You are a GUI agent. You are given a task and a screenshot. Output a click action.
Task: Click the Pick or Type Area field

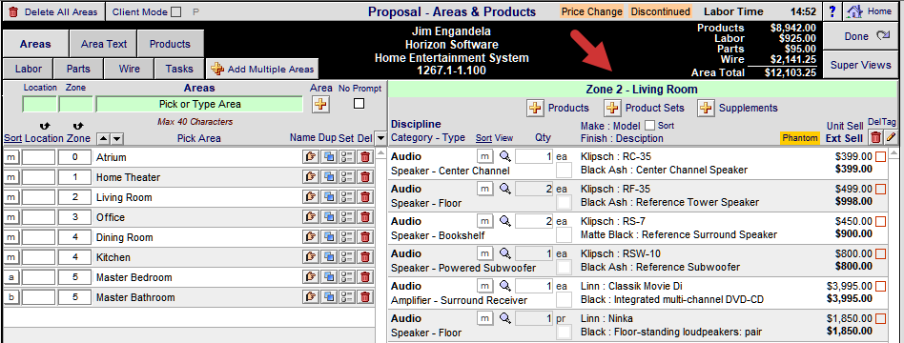point(199,105)
